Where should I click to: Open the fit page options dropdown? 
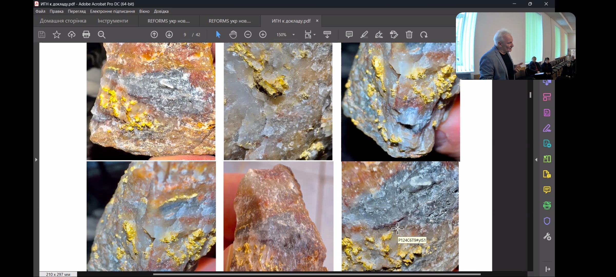314,35
